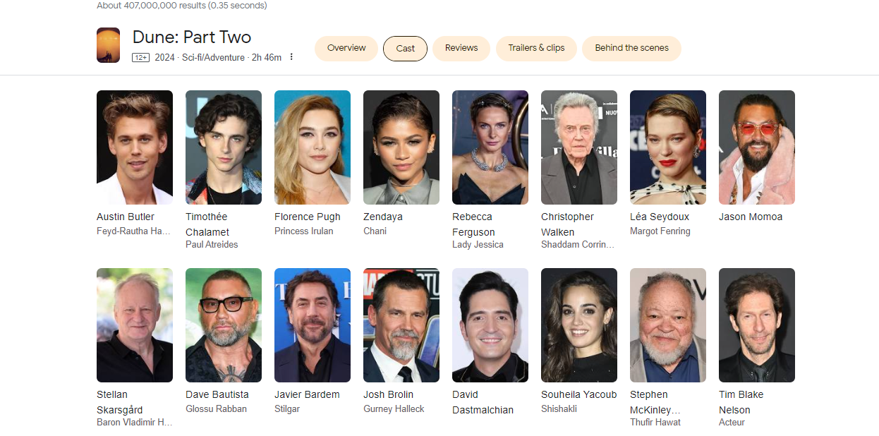Open the Reviews tab
This screenshot has width=879, height=436.
point(461,48)
